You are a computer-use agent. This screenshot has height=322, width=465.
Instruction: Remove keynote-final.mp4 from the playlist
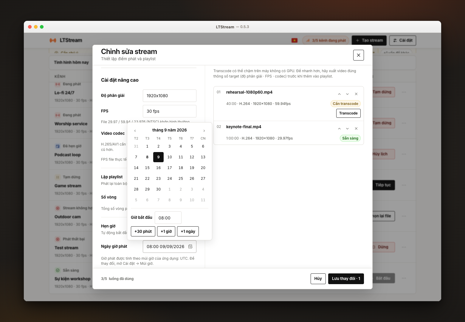[356, 129]
